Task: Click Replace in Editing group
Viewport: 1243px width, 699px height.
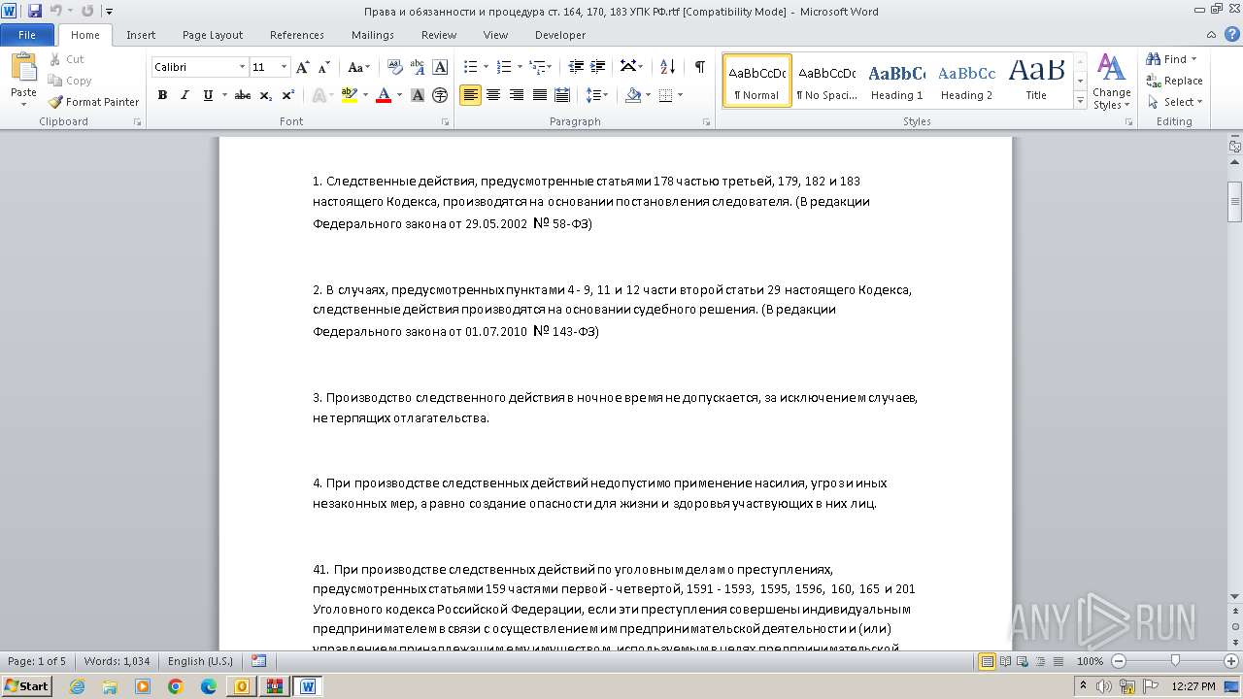Action: coord(1175,81)
